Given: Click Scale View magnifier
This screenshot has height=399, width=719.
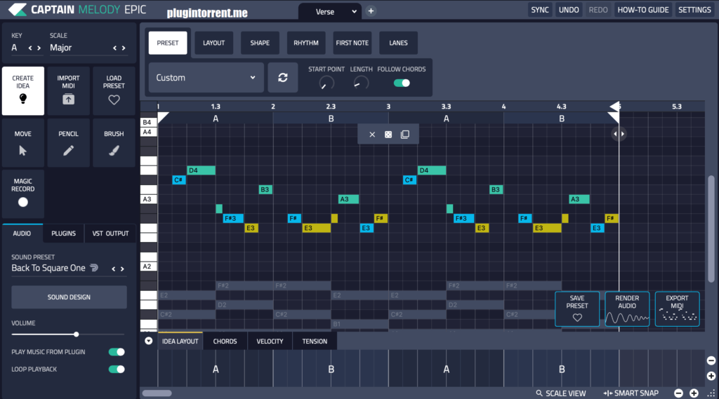Looking at the screenshot, I should pos(561,393).
